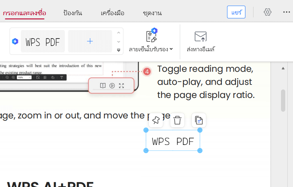Copy the placed signature with duplicate icon
Viewport: 293px width, 187px height.
(199, 120)
